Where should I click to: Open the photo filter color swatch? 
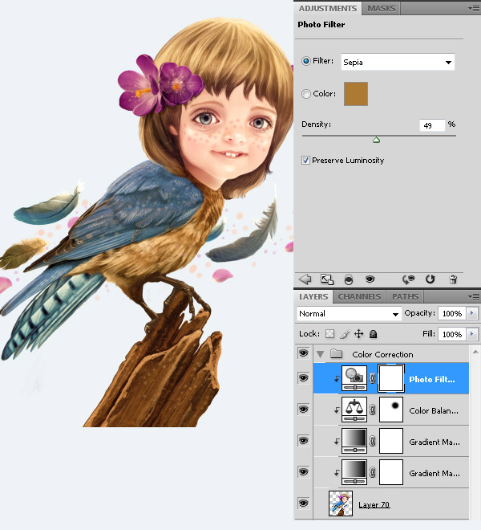click(355, 94)
